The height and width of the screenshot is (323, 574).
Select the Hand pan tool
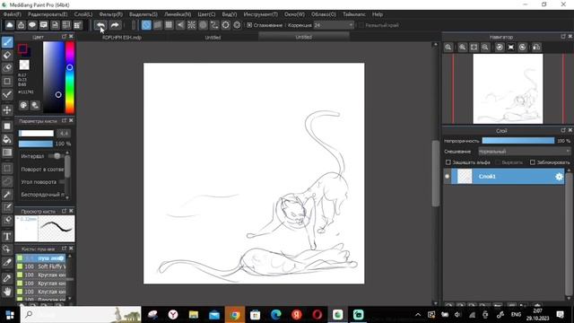coord(7,292)
